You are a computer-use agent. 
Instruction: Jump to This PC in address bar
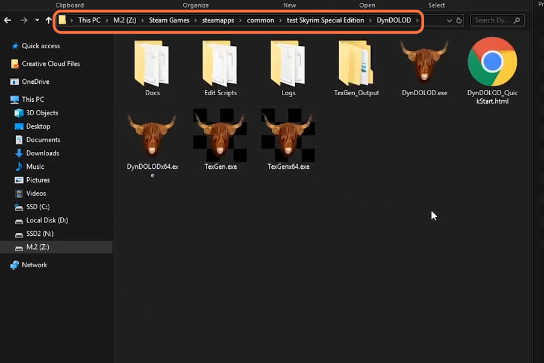pyautogui.click(x=89, y=20)
